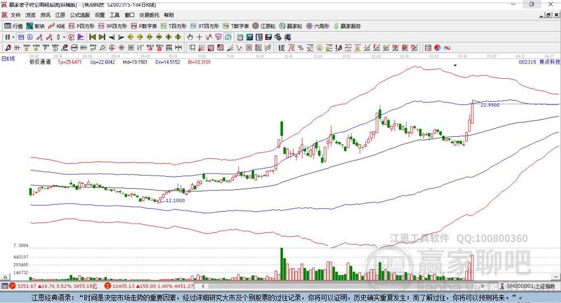Click the 11405.13 index value in the status bar

click(x=123, y=286)
